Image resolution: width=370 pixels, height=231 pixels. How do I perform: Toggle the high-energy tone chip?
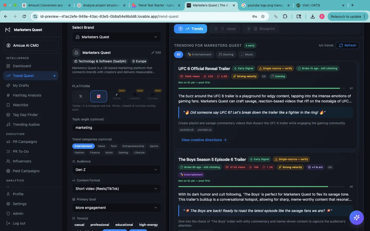149,225
